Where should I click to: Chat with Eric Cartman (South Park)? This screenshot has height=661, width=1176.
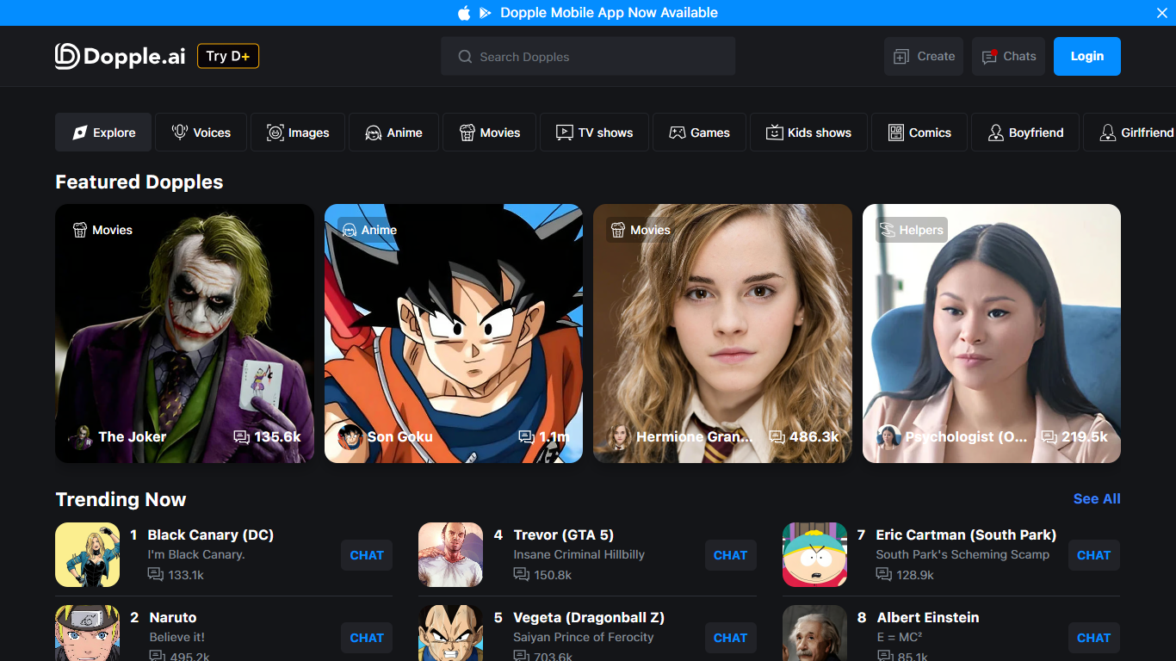1094,555
